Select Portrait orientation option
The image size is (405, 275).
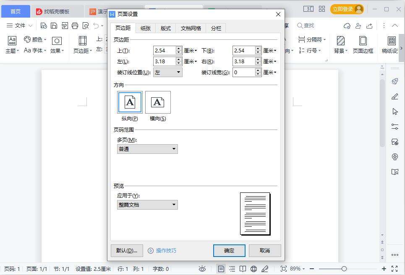coord(130,102)
